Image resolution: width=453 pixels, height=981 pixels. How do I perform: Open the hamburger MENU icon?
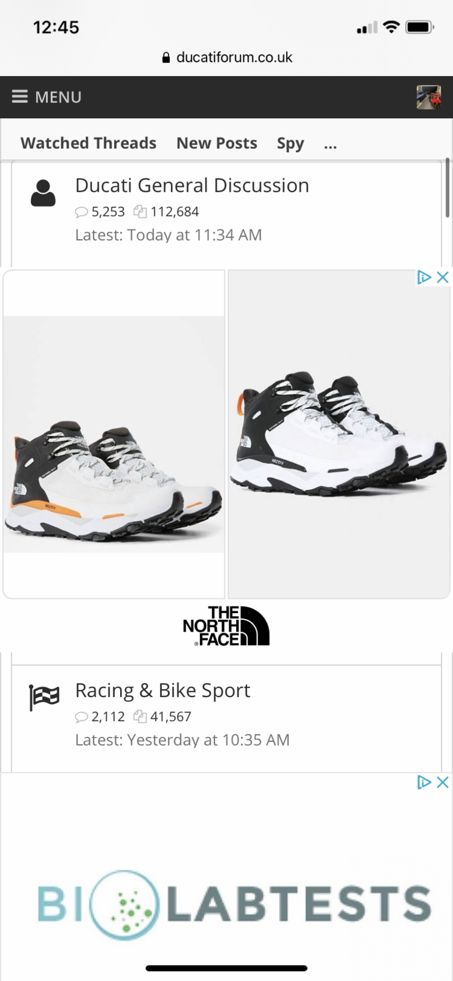pos(20,97)
